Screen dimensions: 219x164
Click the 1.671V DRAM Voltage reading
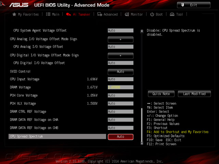click(92, 87)
